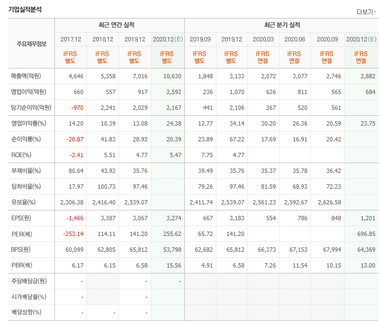
Task: Click the 100.73 quick ratio value
Action: coord(107,187)
